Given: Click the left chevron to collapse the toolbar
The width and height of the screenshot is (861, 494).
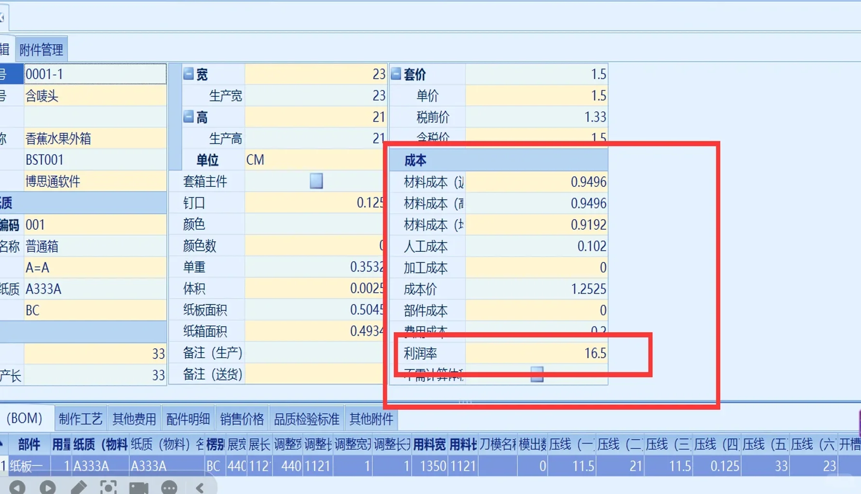Looking at the screenshot, I should [200, 487].
